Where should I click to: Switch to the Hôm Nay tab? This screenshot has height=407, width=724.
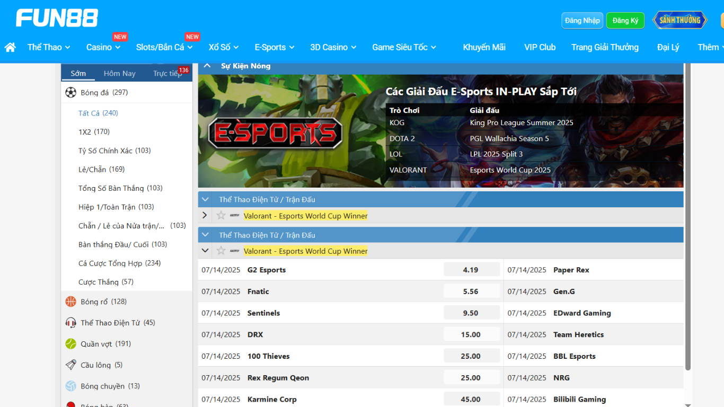tap(119, 74)
